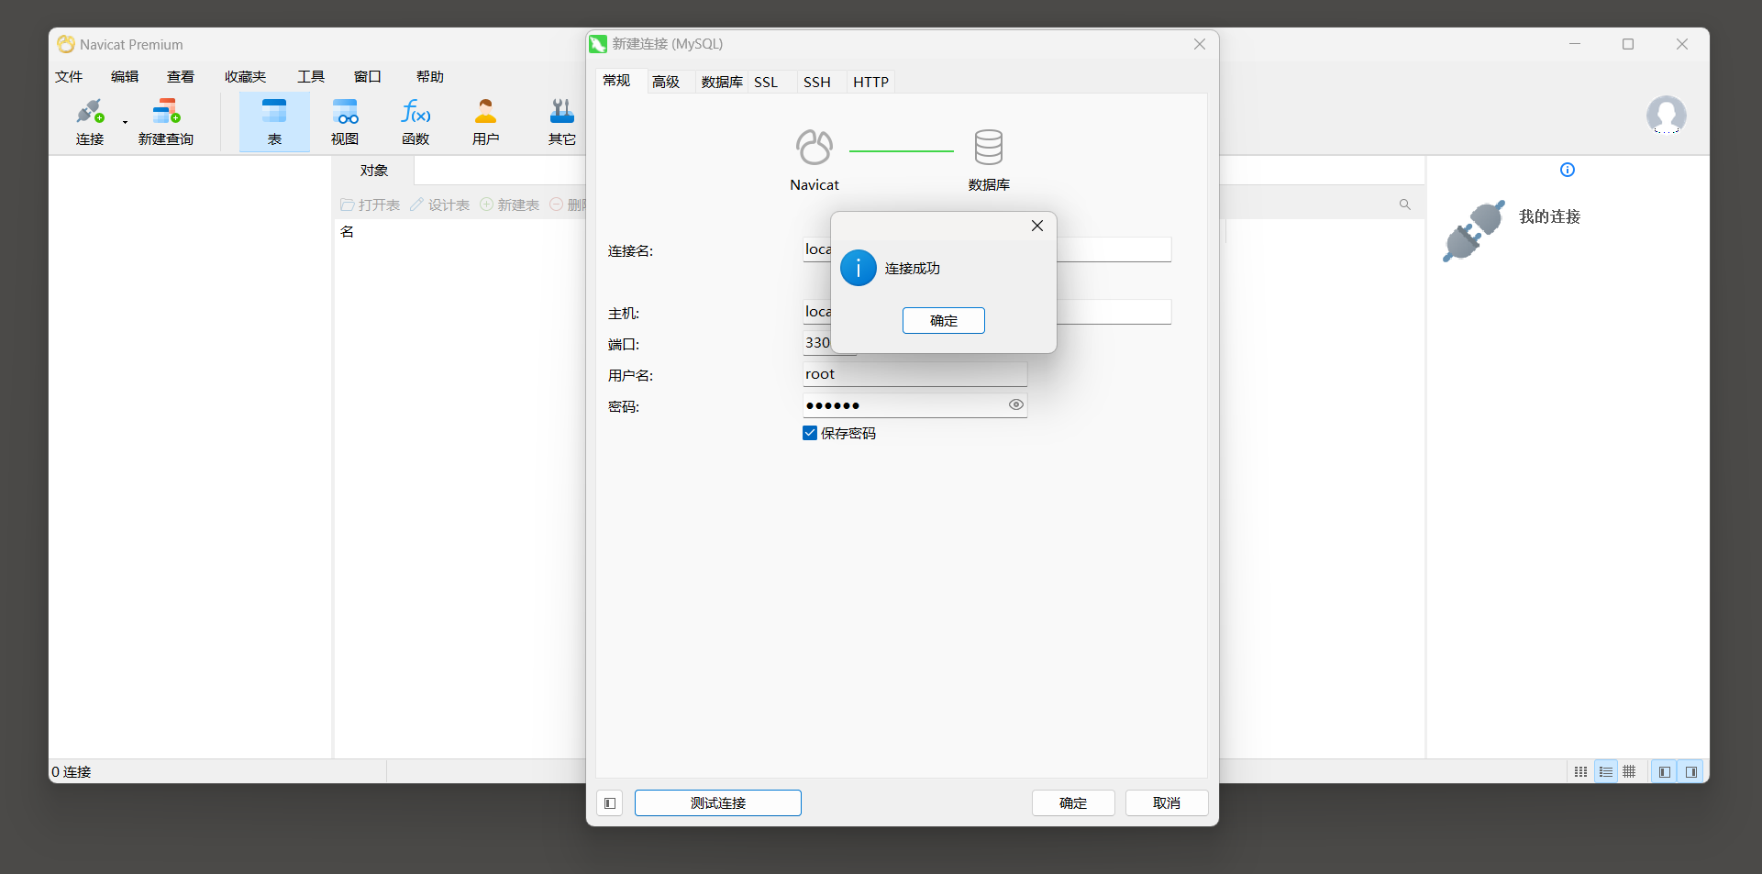Open the 编辑 menu
The width and height of the screenshot is (1762, 874).
pyautogui.click(x=125, y=77)
